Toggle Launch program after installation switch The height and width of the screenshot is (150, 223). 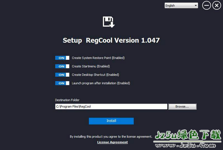[62, 83]
